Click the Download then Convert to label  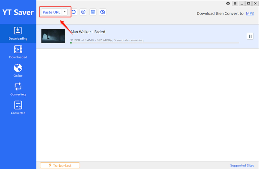[x=220, y=14]
